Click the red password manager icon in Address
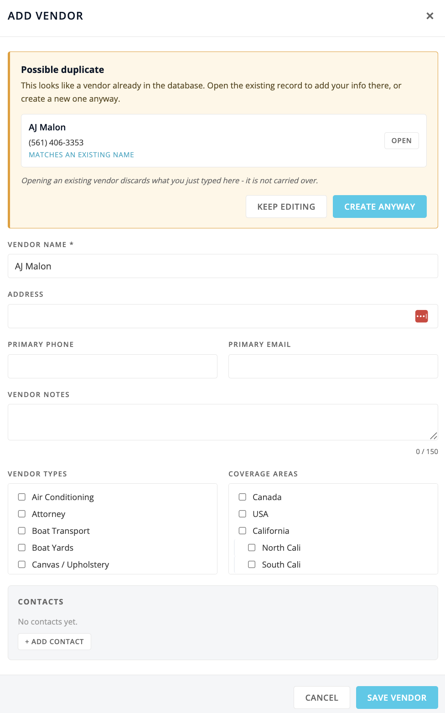Image resolution: width=445 pixels, height=713 pixels. 421,316
